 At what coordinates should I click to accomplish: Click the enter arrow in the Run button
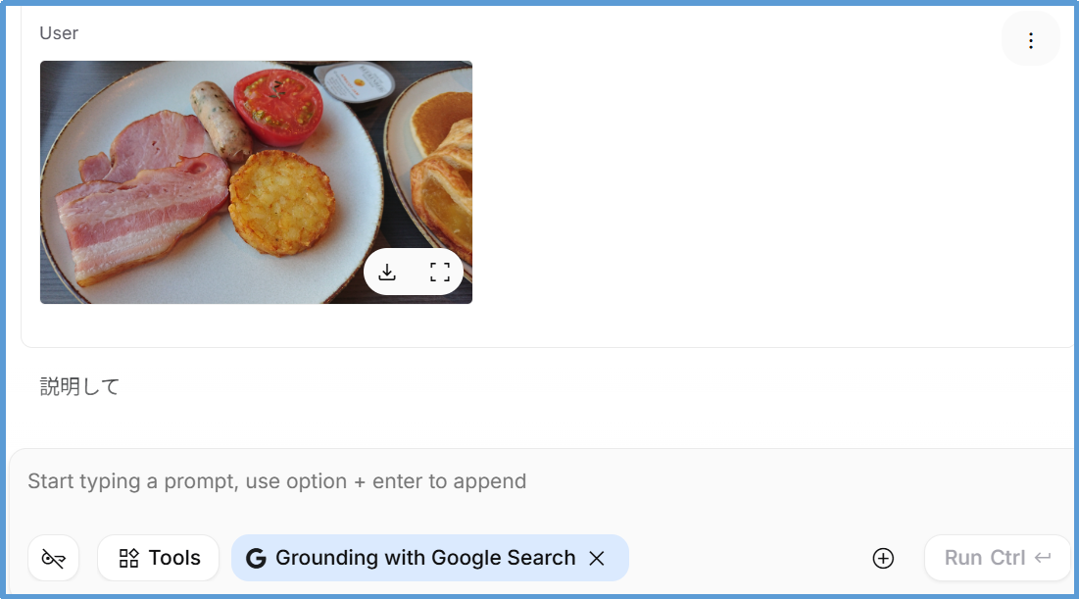pos(1043,558)
